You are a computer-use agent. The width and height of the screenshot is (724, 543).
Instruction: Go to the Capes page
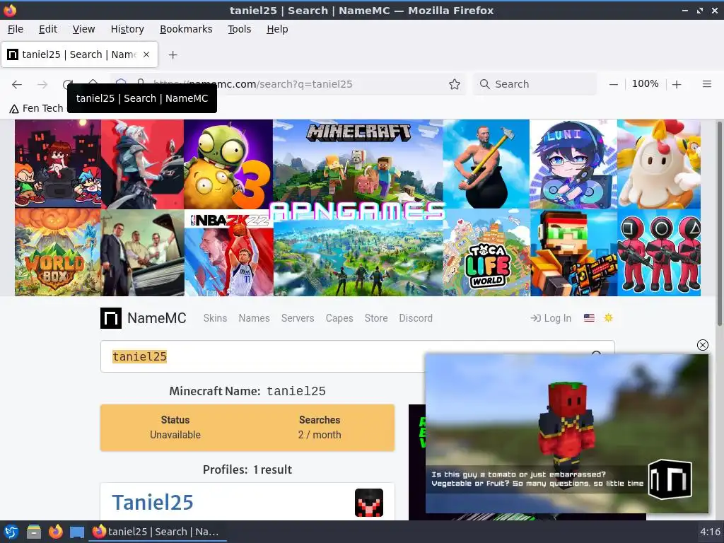(339, 318)
